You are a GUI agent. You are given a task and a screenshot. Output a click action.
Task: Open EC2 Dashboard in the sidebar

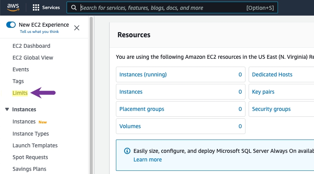31,46
